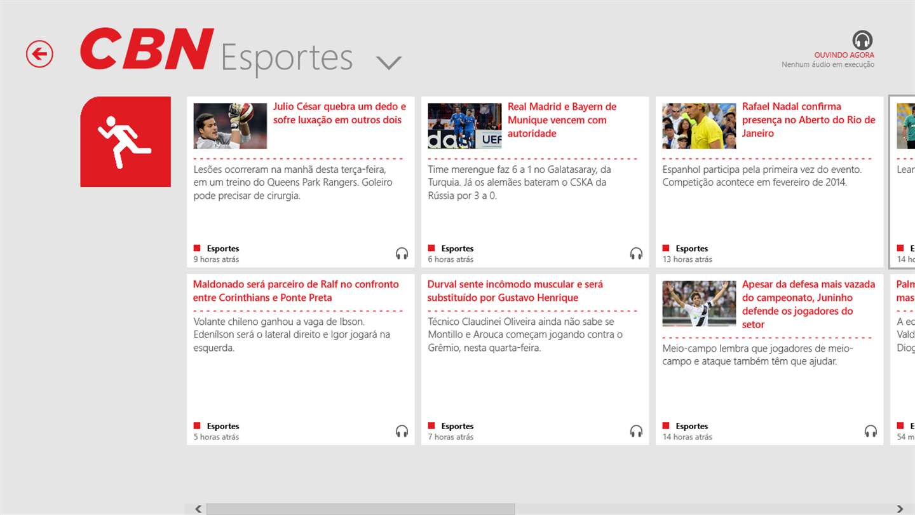Play audio for the Durval article

click(636, 431)
